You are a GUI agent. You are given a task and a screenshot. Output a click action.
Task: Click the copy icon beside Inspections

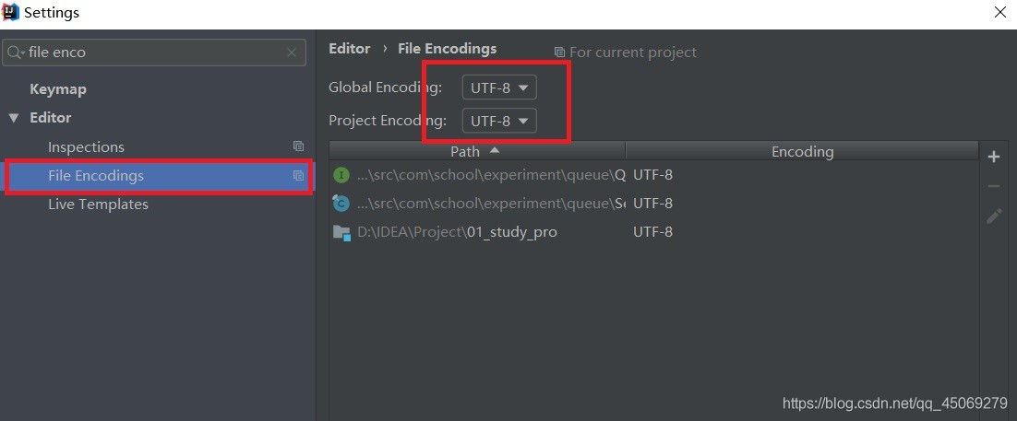[x=298, y=146]
